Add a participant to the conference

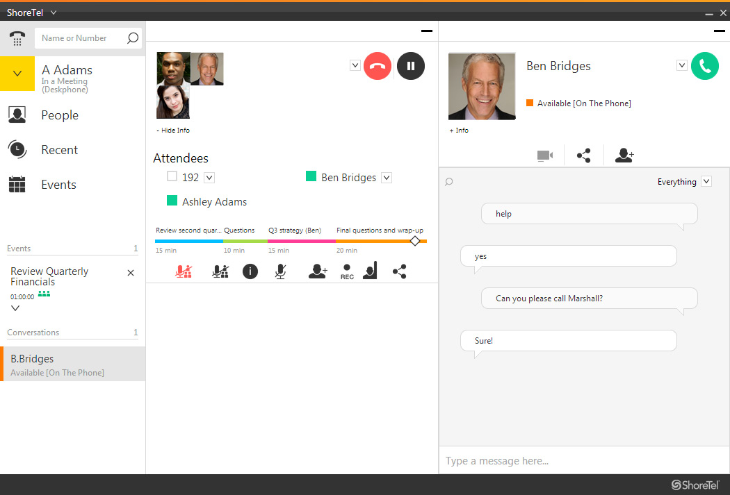318,271
